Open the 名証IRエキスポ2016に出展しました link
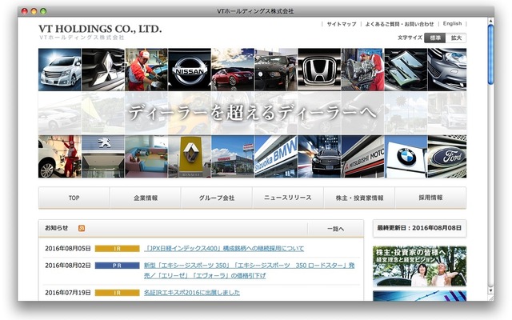 click(x=192, y=293)
